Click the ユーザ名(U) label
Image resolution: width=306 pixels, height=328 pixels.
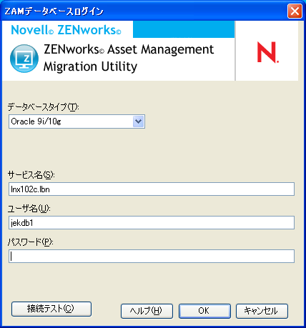[29, 209]
